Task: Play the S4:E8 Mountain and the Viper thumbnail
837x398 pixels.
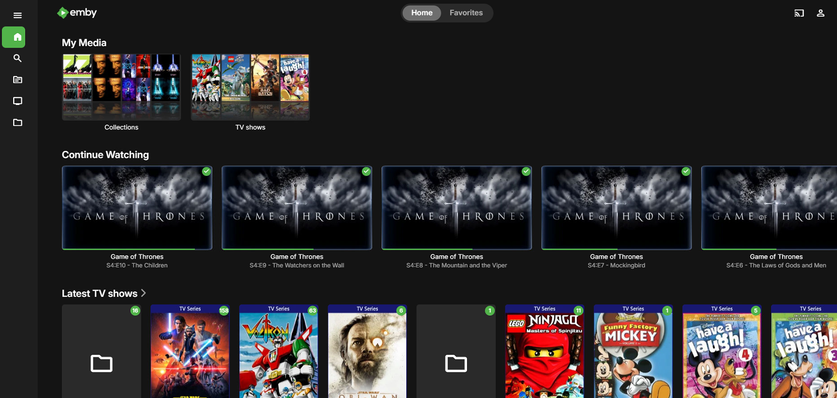Action: 456,208
